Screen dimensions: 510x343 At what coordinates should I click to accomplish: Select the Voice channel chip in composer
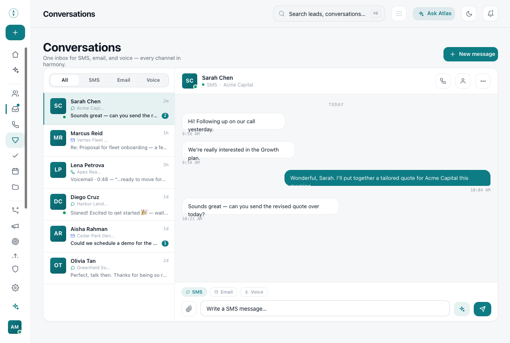tap(254, 292)
